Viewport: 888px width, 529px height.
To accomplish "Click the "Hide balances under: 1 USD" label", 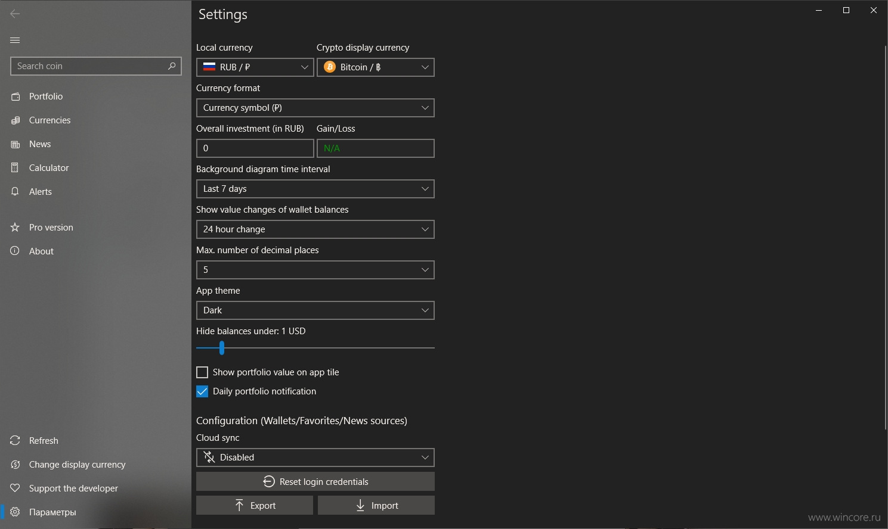I will 251,331.
